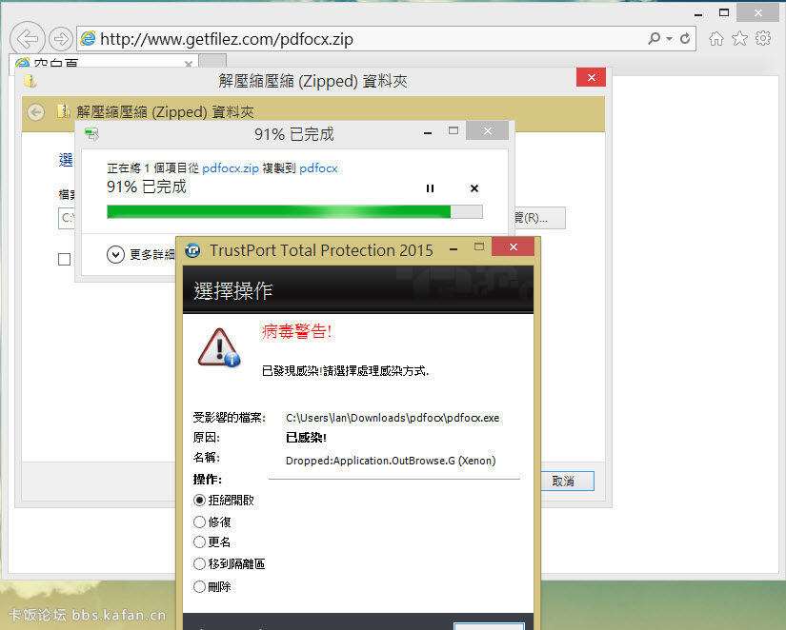Image resolution: width=786 pixels, height=630 pixels.
Task: Click the copy dialog title bar icon
Action: coord(91,134)
